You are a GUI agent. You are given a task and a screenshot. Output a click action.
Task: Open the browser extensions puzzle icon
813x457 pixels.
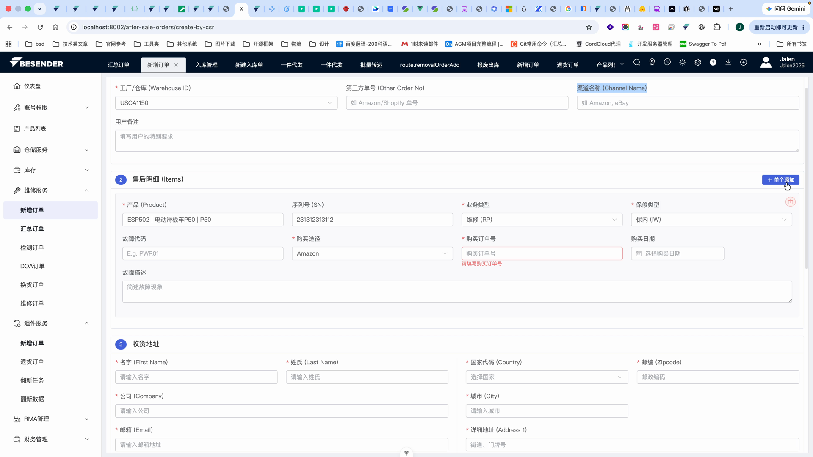coord(717,27)
